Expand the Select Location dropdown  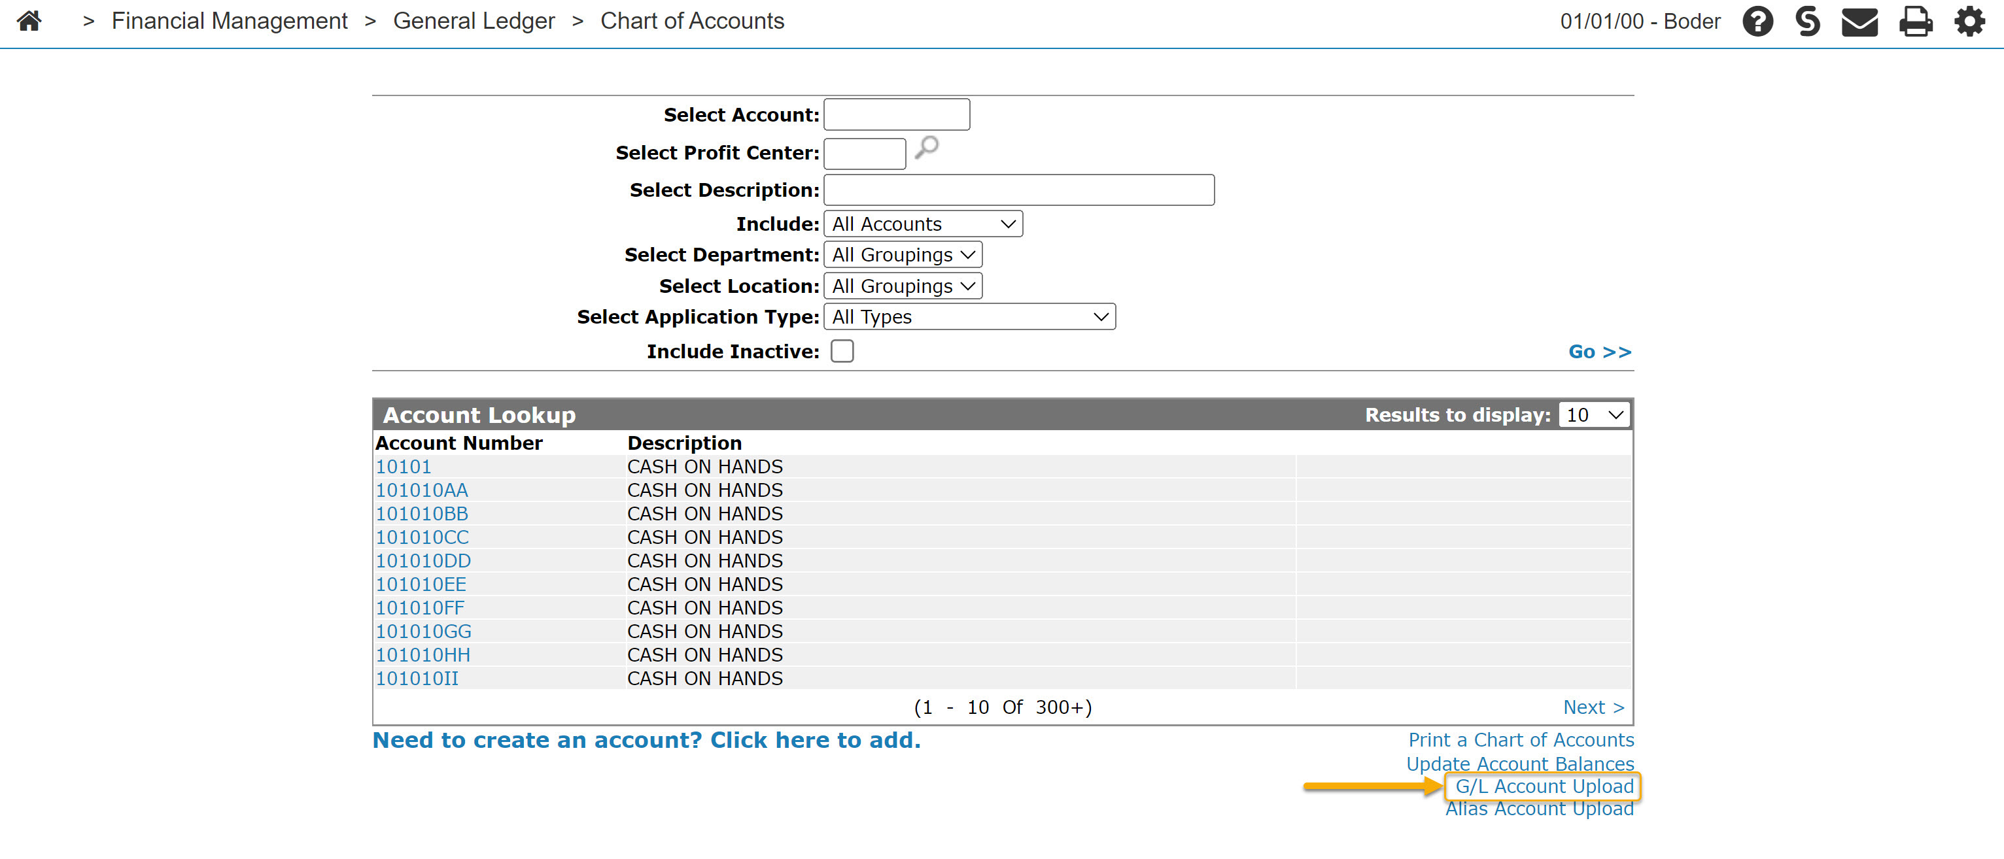pyautogui.click(x=903, y=286)
